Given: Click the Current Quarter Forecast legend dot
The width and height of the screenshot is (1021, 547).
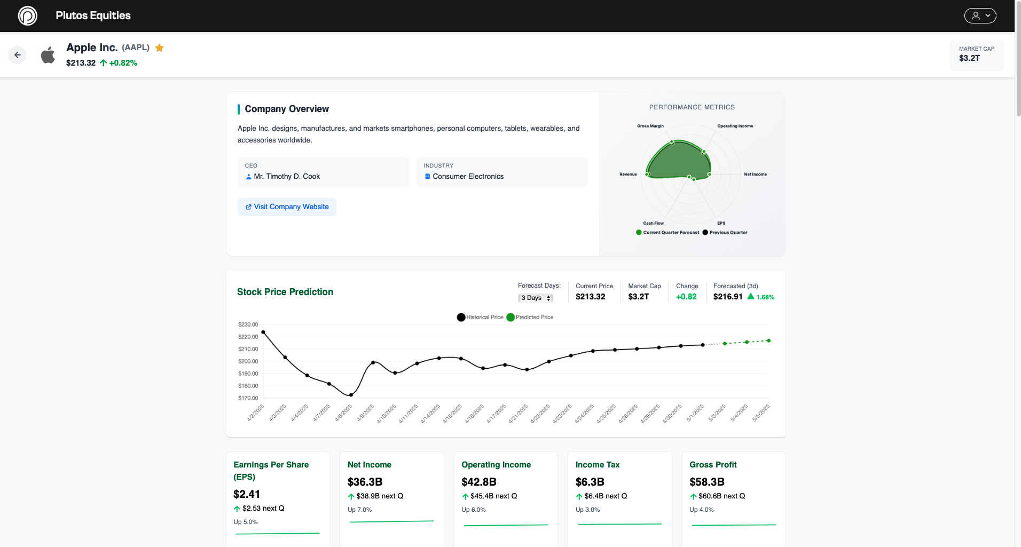Looking at the screenshot, I should coord(639,233).
